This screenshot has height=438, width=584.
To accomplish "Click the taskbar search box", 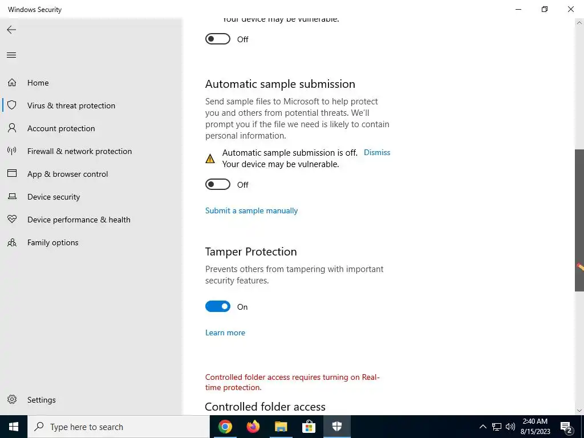I will (x=119, y=427).
